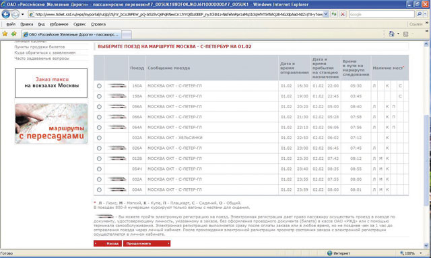Screen dimensions: 431x258
Task: Open the Сервис menu
Action: 79,24
